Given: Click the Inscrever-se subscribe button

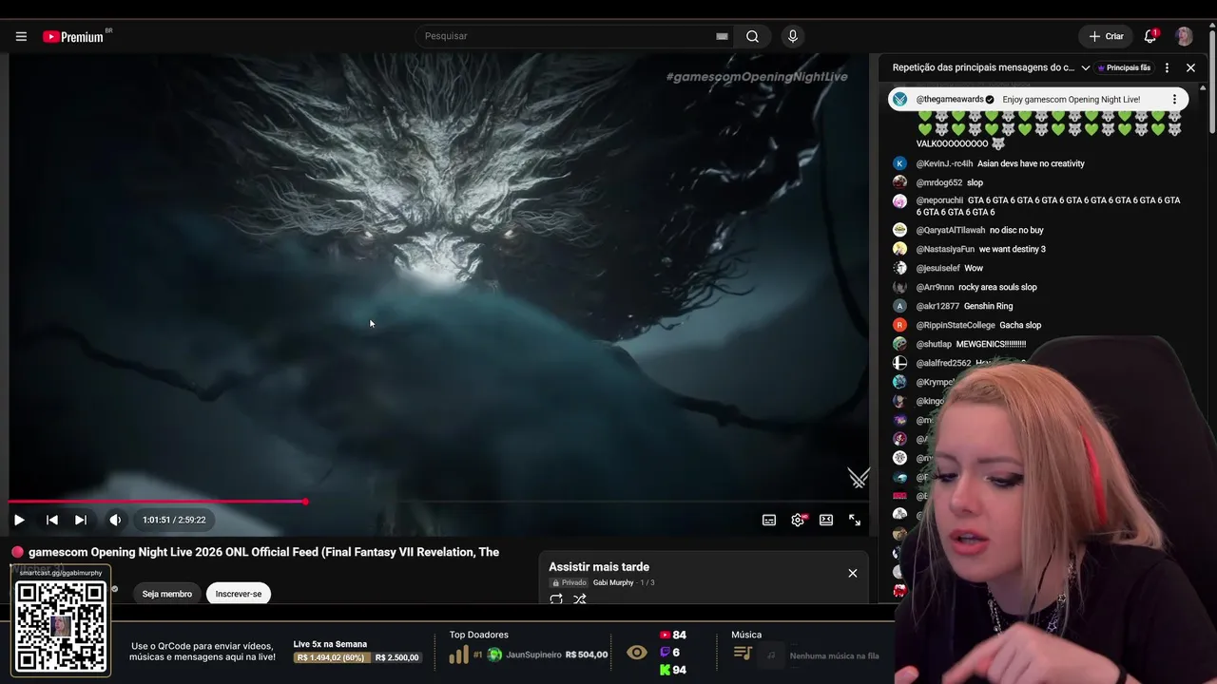Looking at the screenshot, I should pos(239,594).
